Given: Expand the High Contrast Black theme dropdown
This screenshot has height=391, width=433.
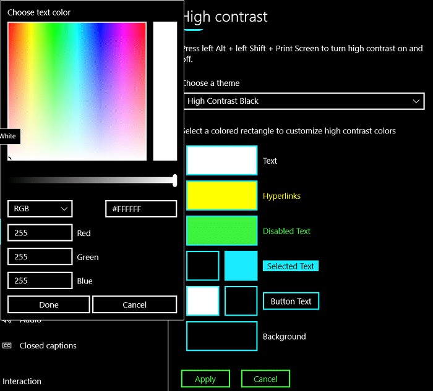Looking at the screenshot, I should (304, 101).
